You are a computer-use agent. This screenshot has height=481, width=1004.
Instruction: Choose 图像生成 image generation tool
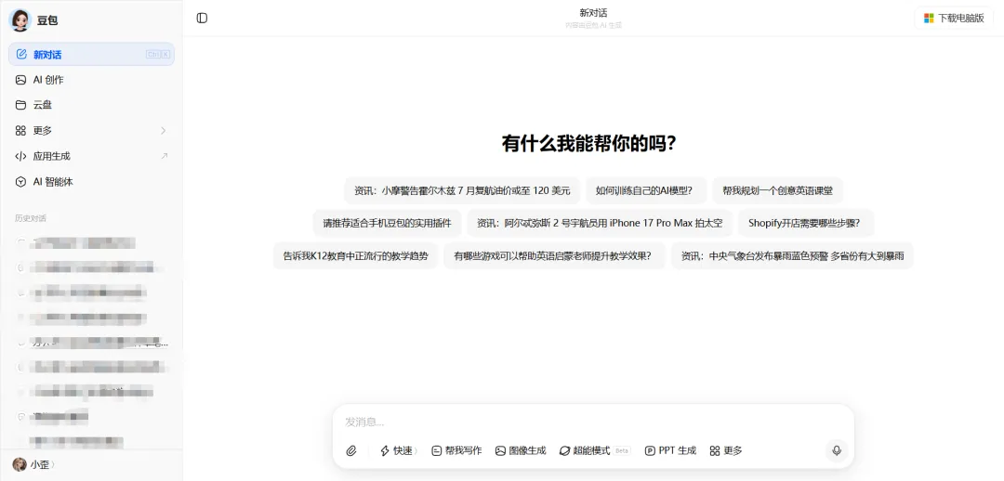(521, 451)
